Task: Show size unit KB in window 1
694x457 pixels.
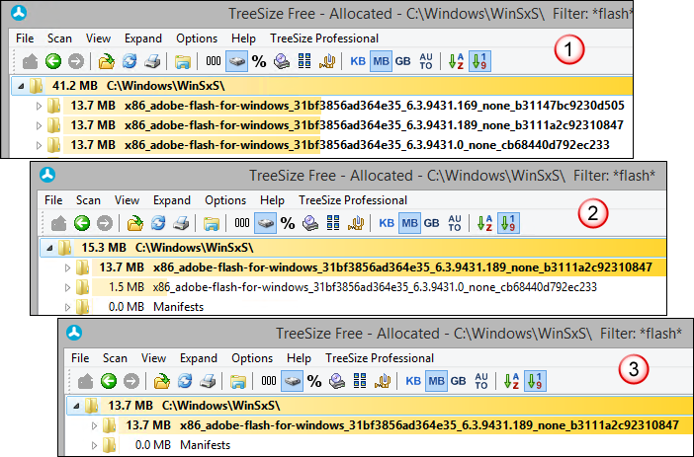Action: click(x=358, y=61)
